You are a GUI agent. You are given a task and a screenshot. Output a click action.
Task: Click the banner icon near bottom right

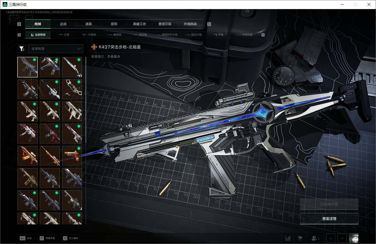(x=300, y=238)
